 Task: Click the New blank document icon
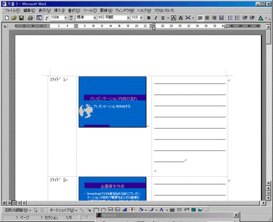[x=7, y=18]
